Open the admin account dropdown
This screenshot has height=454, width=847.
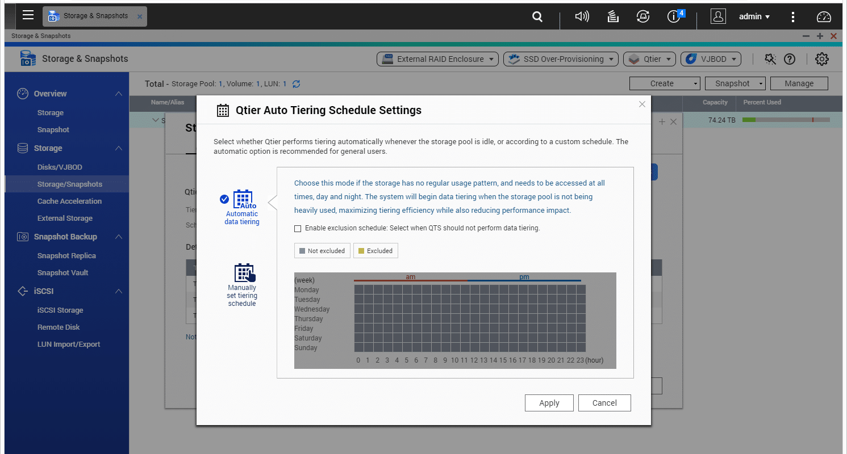[754, 17]
